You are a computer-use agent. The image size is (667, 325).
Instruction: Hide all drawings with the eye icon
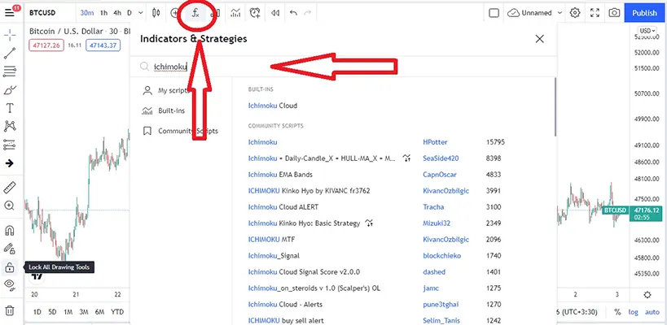tap(9, 284)
